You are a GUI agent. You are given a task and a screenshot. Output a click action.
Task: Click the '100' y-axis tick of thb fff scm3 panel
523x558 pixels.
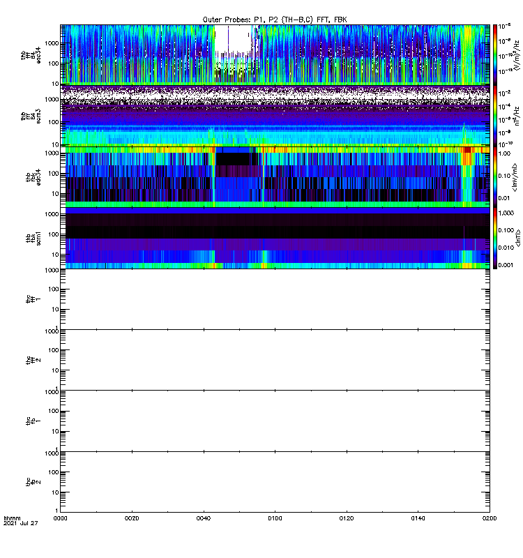pyautogui.click(x=54, y=123)
